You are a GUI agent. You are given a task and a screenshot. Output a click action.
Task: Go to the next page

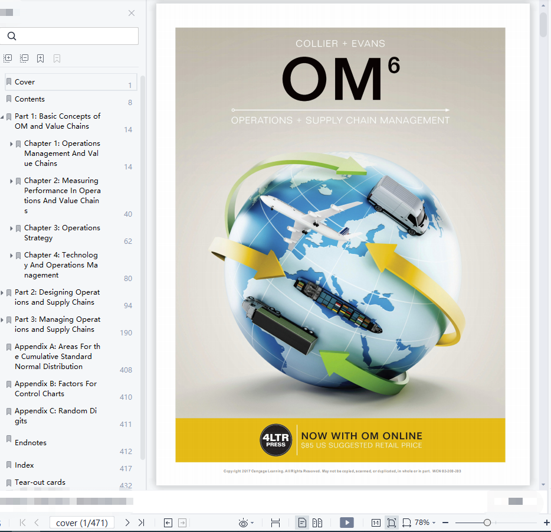(x=127, y=523)
